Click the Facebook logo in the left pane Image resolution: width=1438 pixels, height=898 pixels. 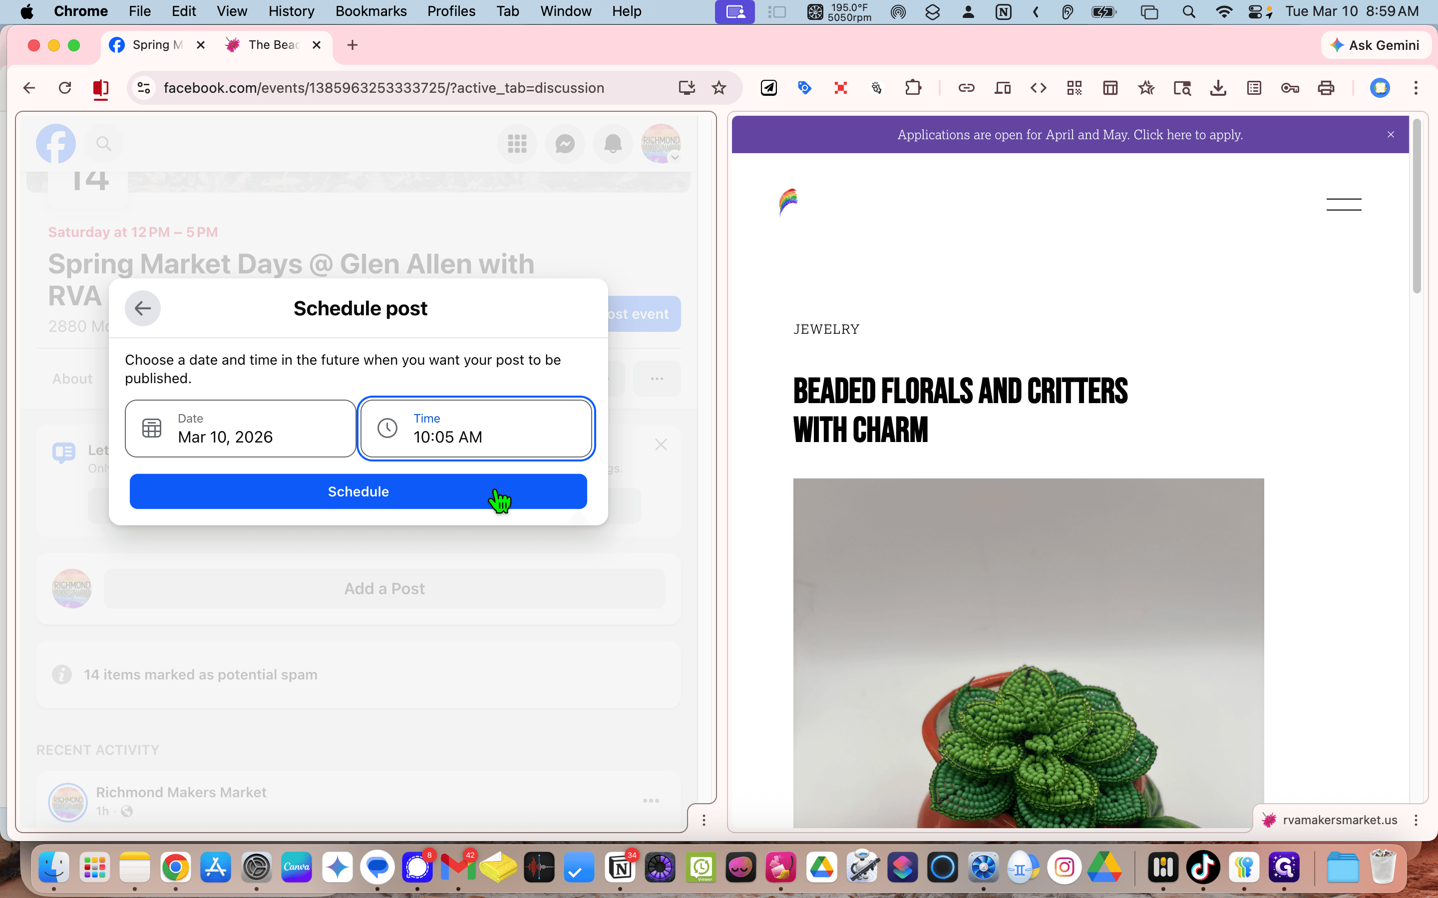click(56, 143)
